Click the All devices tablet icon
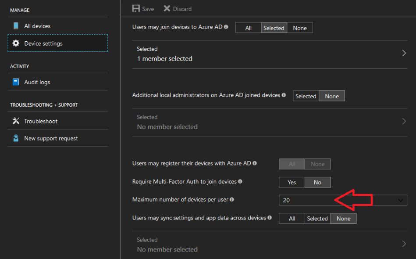This screenshot has height=259, width=416. (x=16, y=26)
